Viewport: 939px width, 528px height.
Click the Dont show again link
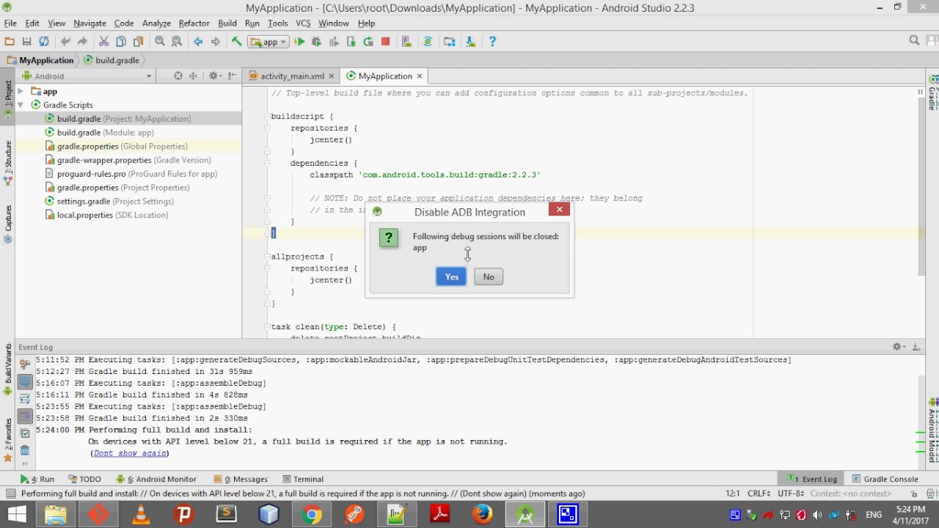[x=130, y=453]
